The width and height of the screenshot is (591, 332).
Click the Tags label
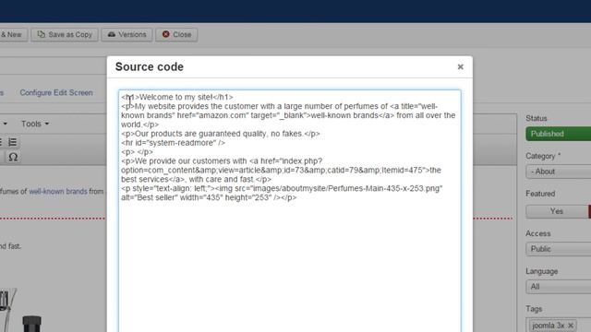[534, 309]
